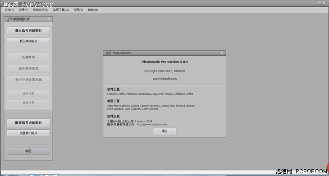Open the 教程 tutorial button
The image size is (329, 176).
28,151
